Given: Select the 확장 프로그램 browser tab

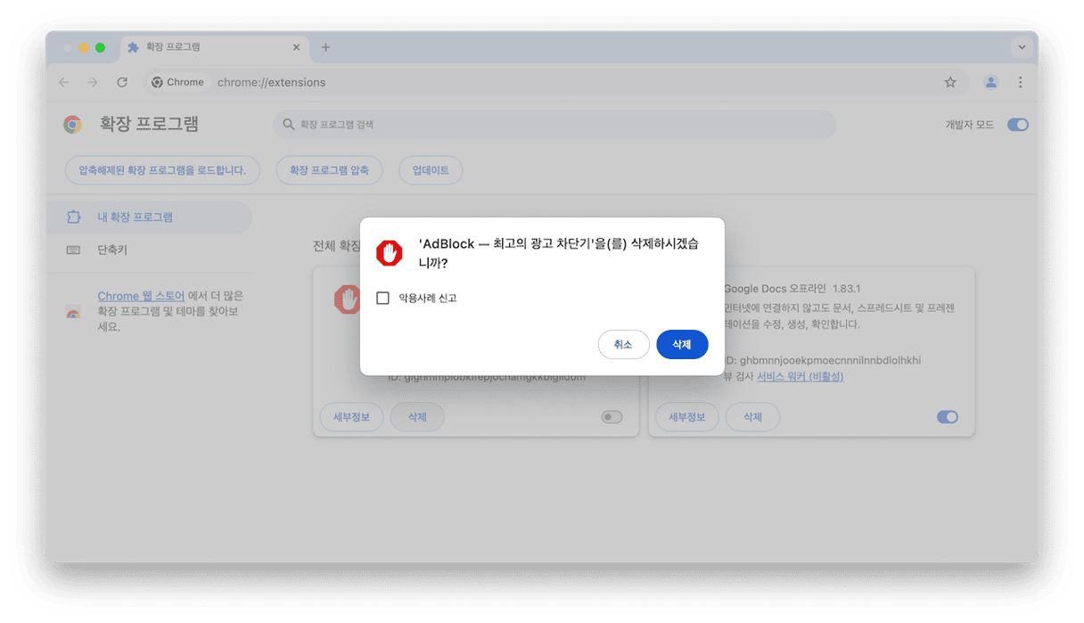Looking at the screenshot, I should tap(215, 47).
